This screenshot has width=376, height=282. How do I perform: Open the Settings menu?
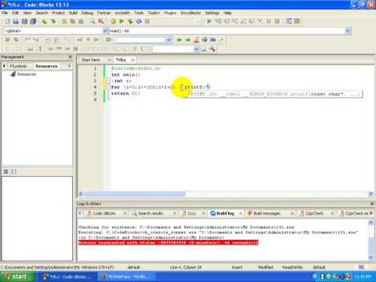pyautogui.click(x=212, y=13)
